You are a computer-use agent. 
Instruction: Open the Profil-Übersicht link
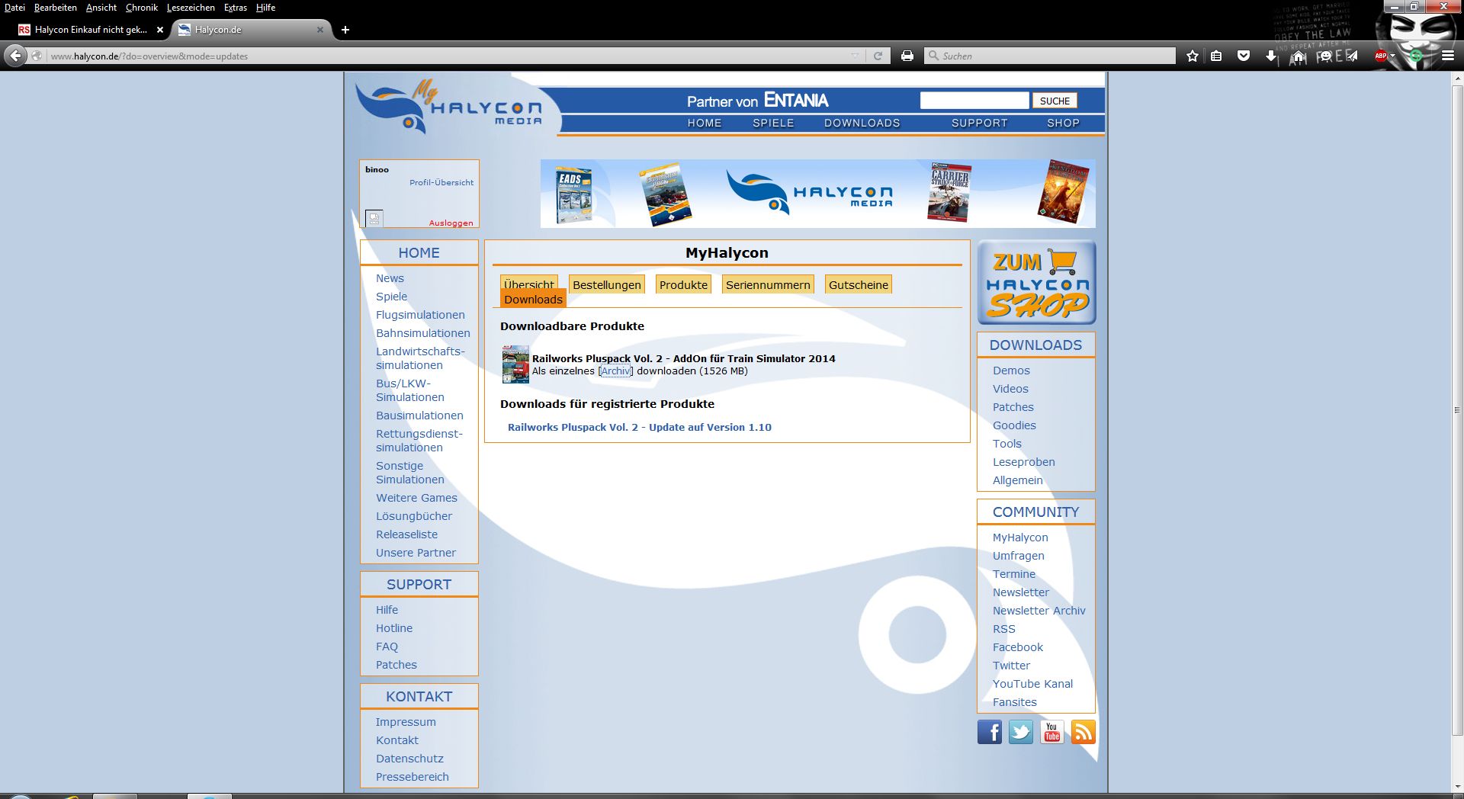pos(441,182)
